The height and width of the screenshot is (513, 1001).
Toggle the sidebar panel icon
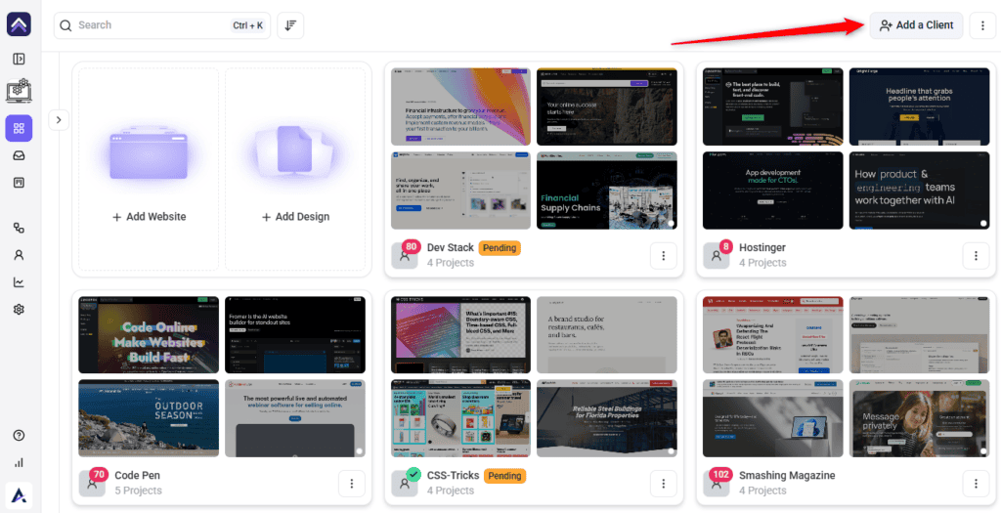[x=19, y=59]
